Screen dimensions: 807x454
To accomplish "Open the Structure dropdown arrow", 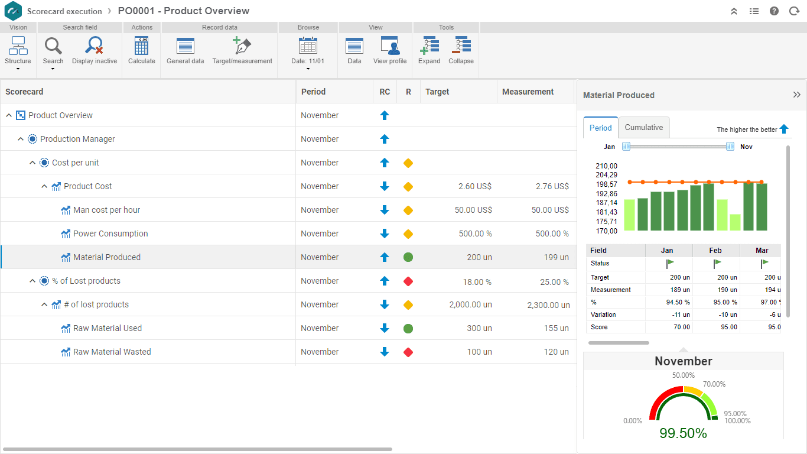I will [18, 69].
